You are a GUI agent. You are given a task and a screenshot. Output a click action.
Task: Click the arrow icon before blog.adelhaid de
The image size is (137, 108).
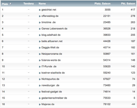point(40,35)
